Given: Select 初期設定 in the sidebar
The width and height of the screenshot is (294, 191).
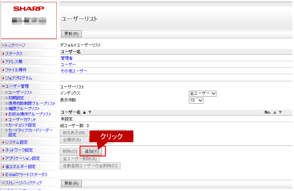Looking at the screenshot, I should point(16,98).
